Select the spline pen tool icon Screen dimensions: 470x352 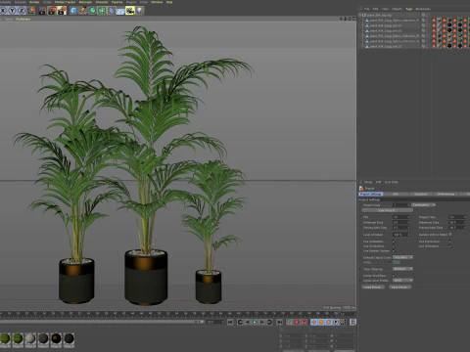83,11
